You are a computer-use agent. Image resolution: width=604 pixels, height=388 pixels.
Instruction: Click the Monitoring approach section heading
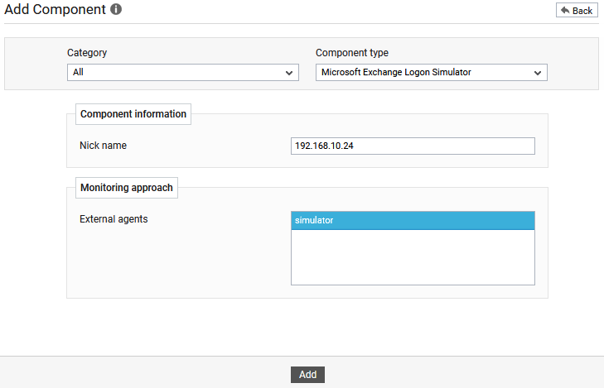tap(127, 188)
